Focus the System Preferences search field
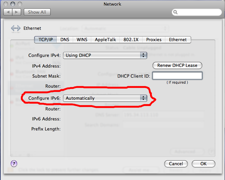The image size is (225, 180). coord(198,12)
